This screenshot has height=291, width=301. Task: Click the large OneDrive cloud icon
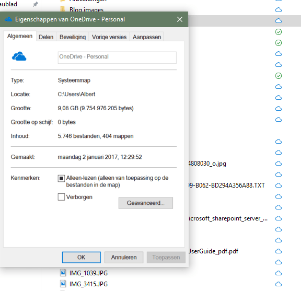pyautogui.click(x=19, y=56)
